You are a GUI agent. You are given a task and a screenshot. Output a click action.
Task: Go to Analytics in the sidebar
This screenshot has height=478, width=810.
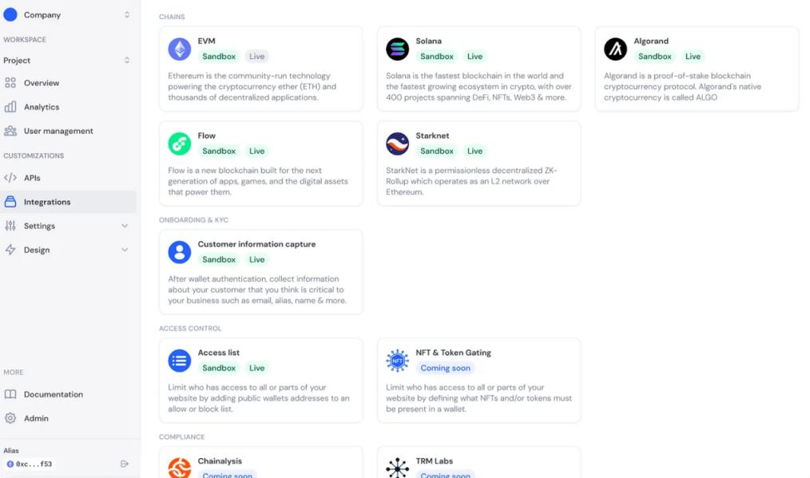tap(42, 107)
